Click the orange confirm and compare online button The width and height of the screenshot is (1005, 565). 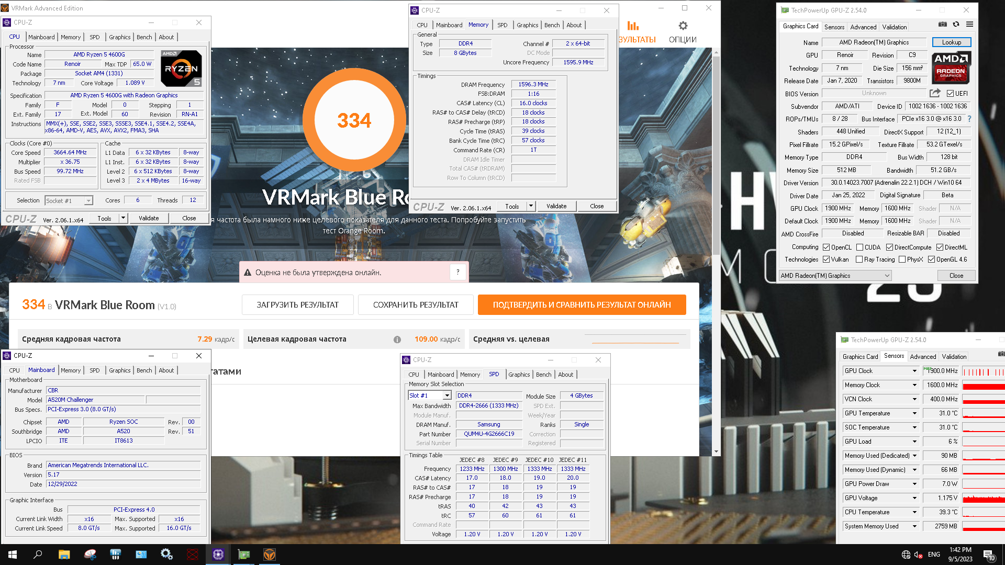pyautogui.click(x=582, y=305)
